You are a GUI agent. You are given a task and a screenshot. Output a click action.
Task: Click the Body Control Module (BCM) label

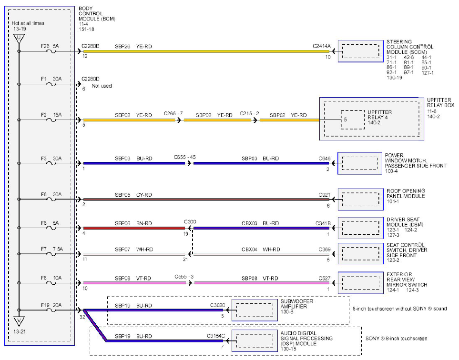97,13
